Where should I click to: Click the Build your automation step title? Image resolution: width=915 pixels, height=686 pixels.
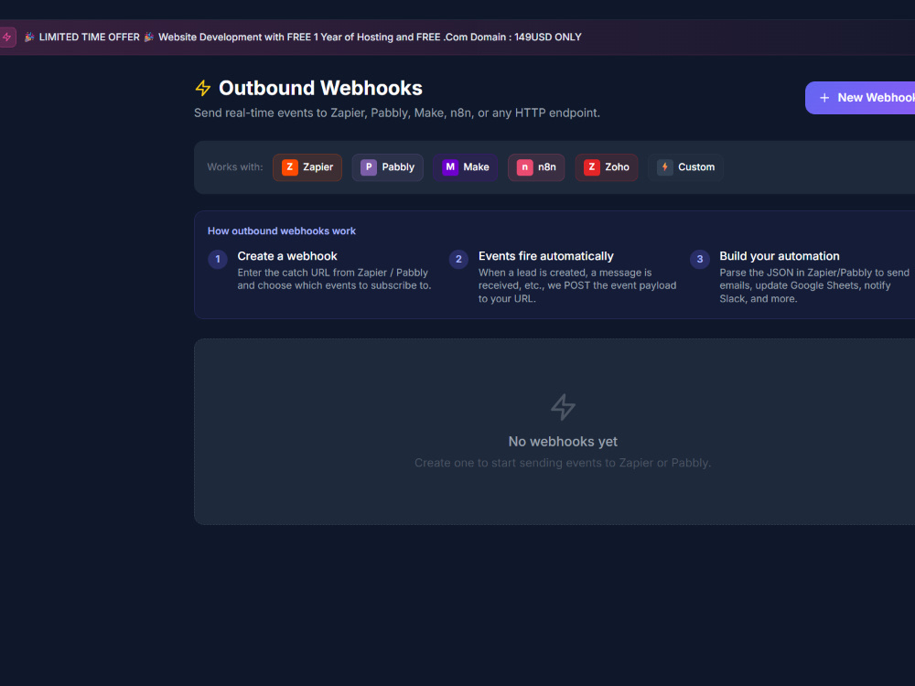pos(779,256)
